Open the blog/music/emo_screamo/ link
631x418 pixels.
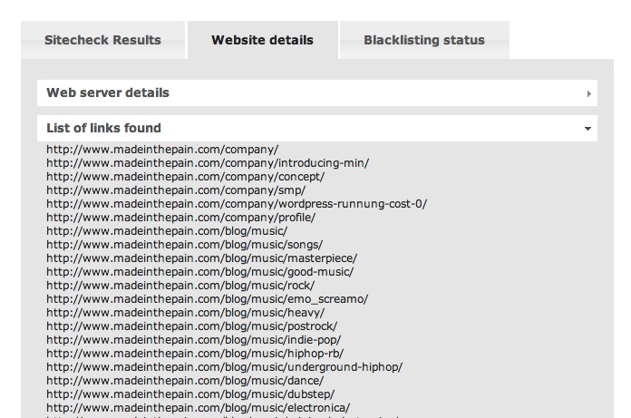207,299
